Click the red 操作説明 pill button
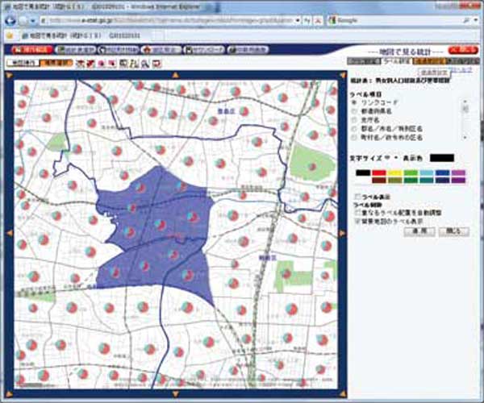 [x=32, y=49]
